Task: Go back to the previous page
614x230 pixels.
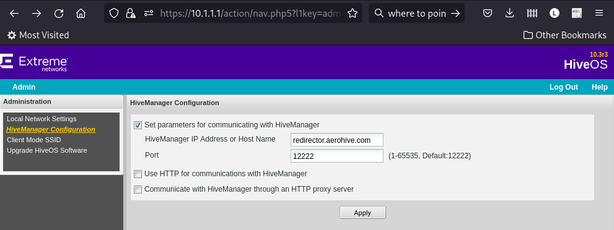Action: click(x=14, y=13)
